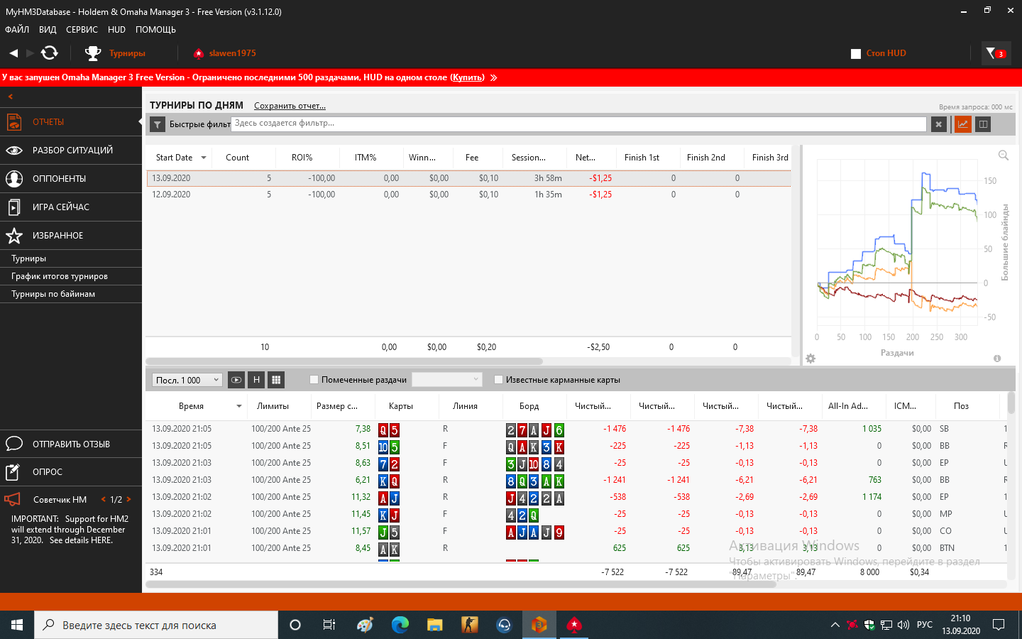Open the filter funnel with badge 3
The width and height of the screenshot is (1022, 639).
tap(995, 53)
